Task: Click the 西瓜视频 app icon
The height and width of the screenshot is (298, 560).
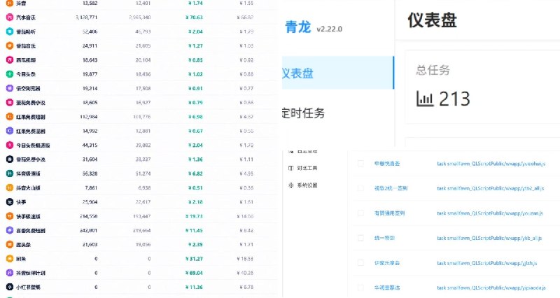Action: (x=10, y=60)
